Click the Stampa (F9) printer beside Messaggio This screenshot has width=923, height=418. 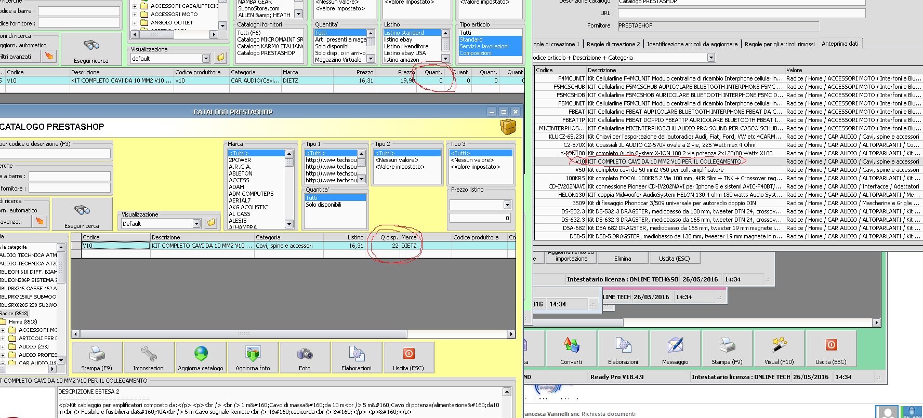click(727, 345)
